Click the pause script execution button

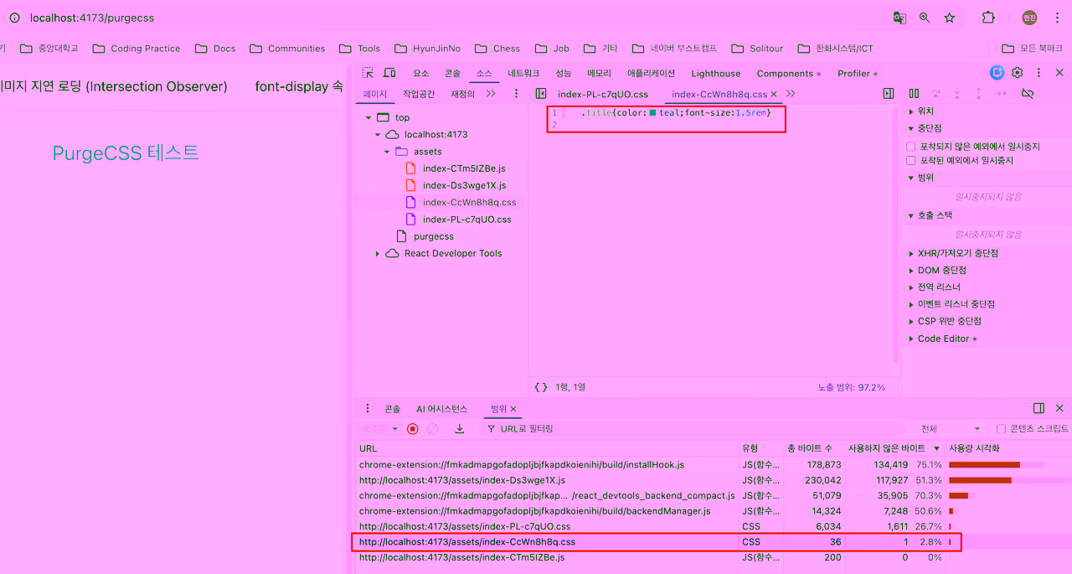coord(914,94)
